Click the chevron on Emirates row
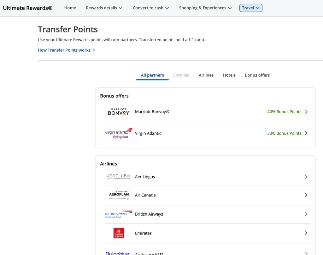Viewport: 323px width, 255px height. (x=306, y=233)
